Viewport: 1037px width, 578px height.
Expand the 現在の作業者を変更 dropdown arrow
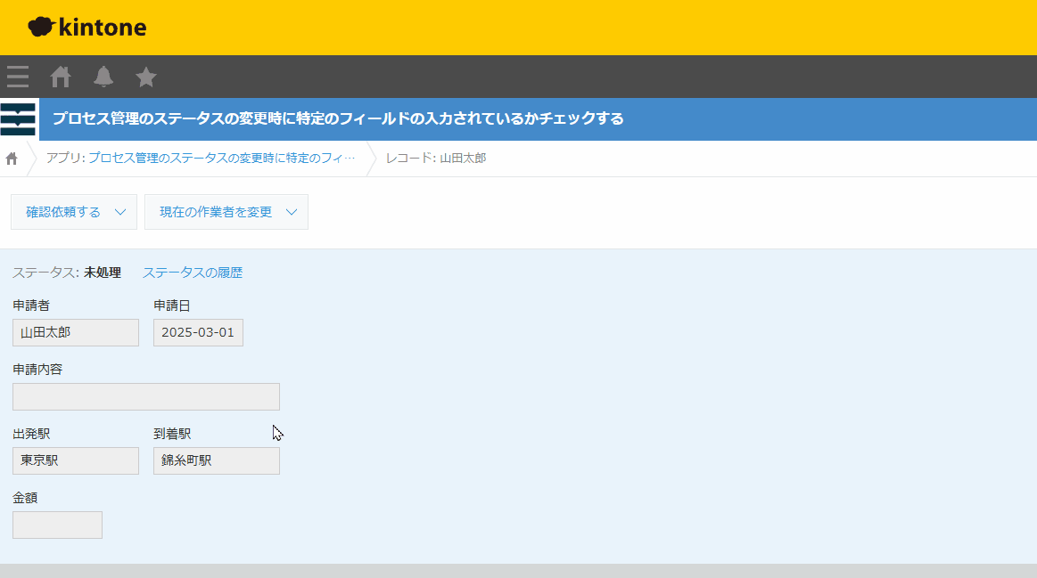pos(292,212)
